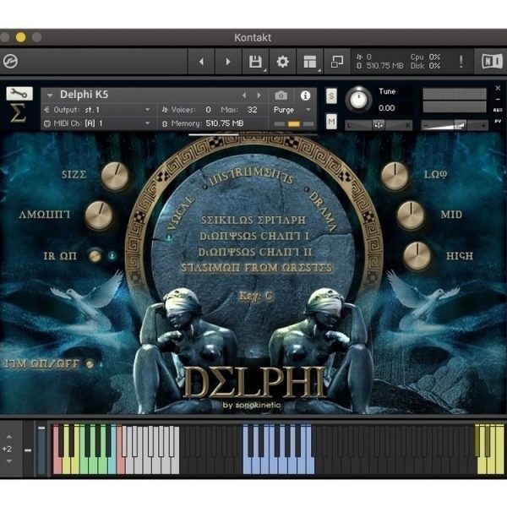Switch to the Vocal tab
Viewport: 507px width, 507px height.
point(182,212)
